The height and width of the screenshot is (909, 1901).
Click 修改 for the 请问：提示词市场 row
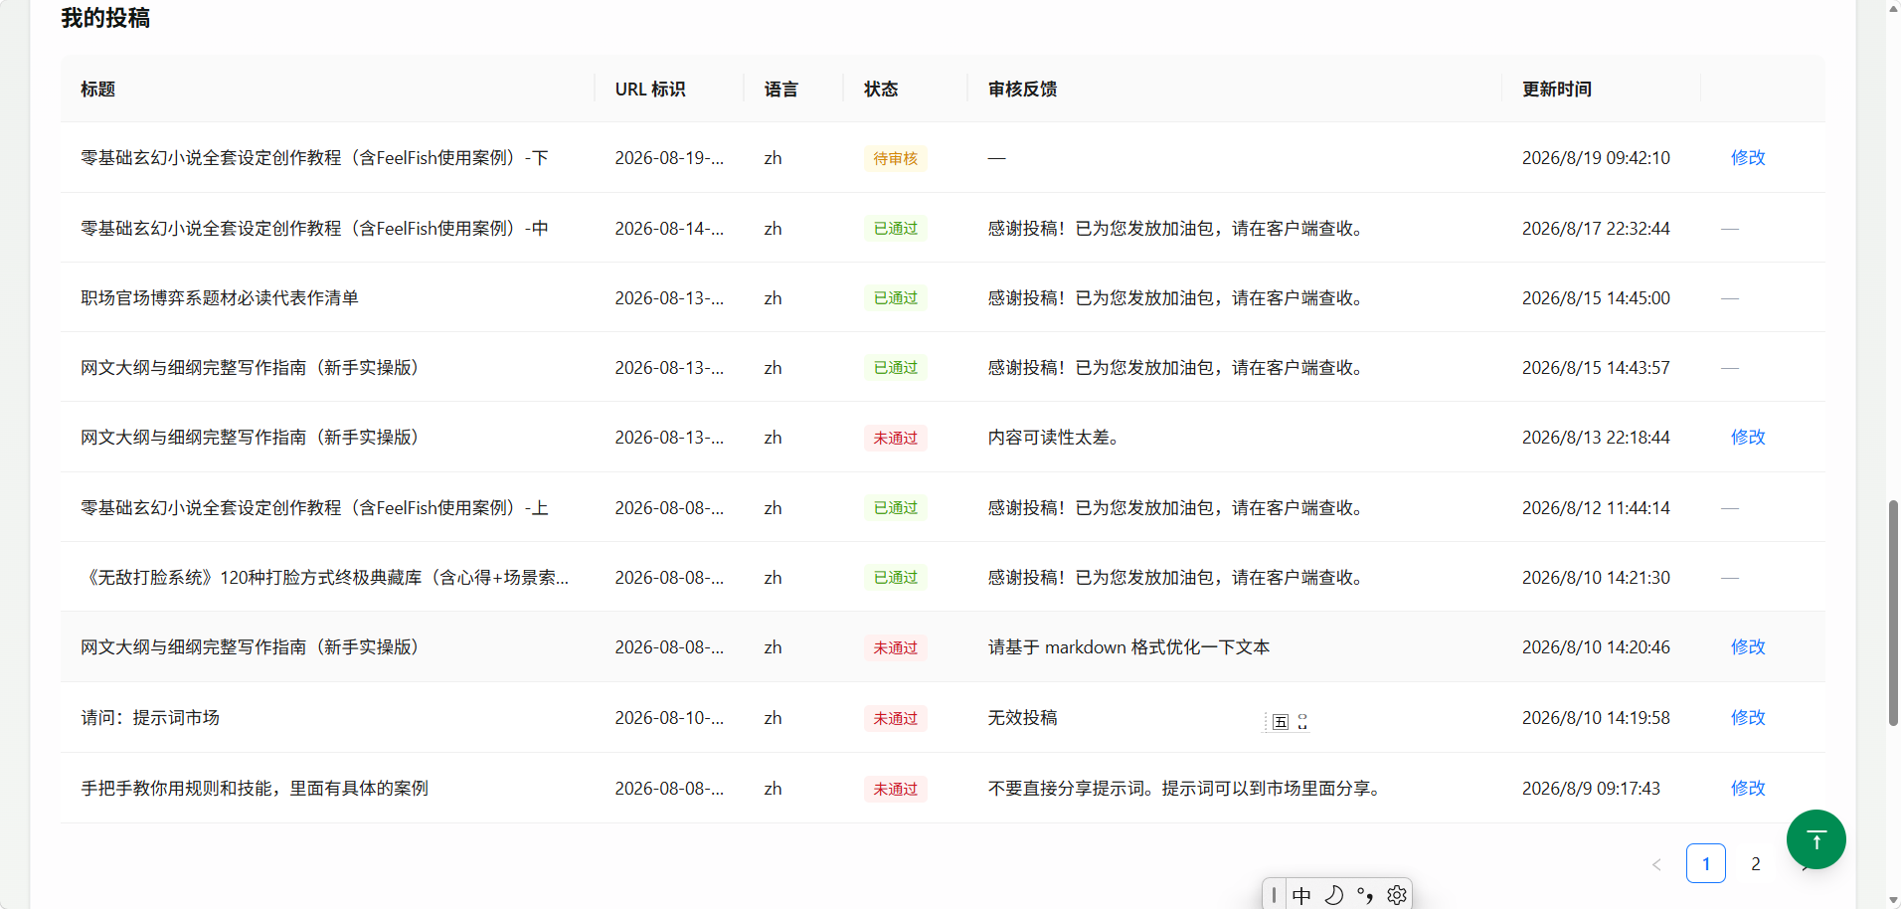1748,717
